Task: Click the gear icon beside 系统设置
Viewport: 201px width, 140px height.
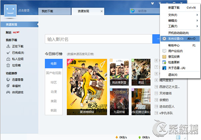Action: 164,39
